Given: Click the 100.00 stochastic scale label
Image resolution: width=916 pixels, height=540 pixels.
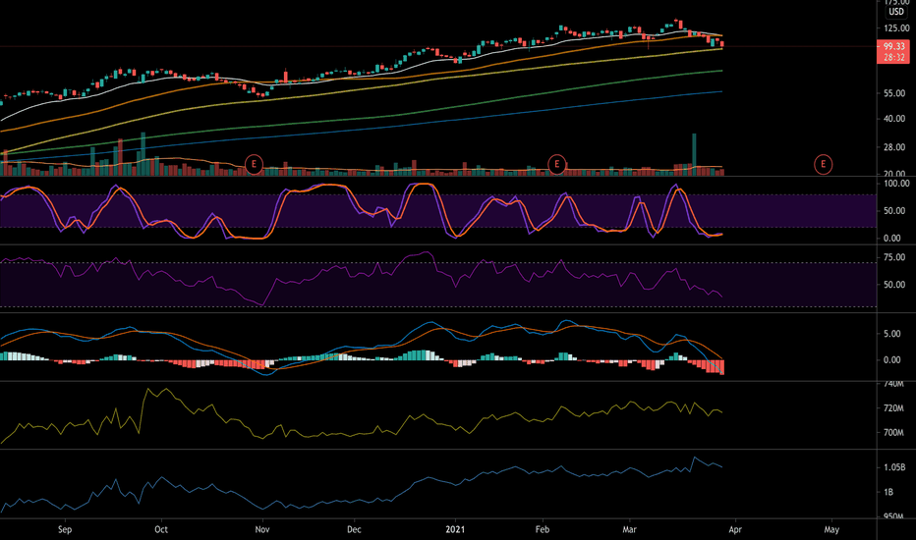Looking at the screenshot, I should [x=896, y=184].
